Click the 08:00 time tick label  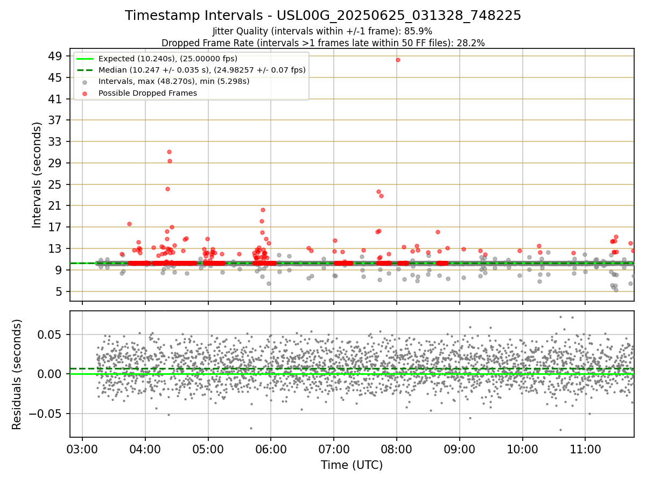(397, 449)
